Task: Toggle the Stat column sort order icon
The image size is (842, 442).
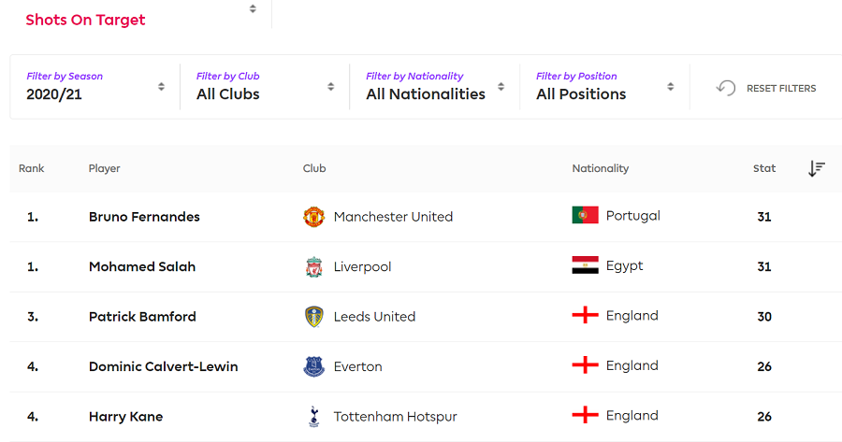Action: tap(816, 168)
